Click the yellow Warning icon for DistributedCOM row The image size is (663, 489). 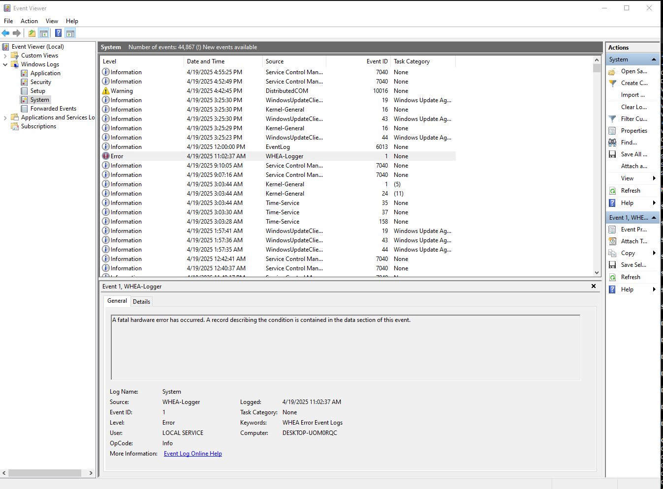click(106, 91)
